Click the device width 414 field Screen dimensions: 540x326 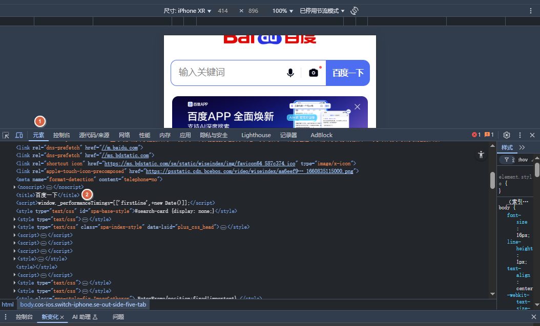click(223, 11)
